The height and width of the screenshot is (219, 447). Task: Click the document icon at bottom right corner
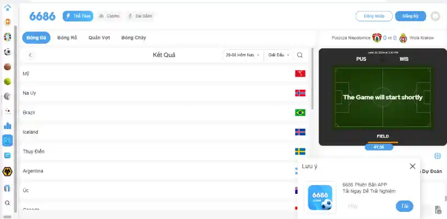click(x=438, y=210)
